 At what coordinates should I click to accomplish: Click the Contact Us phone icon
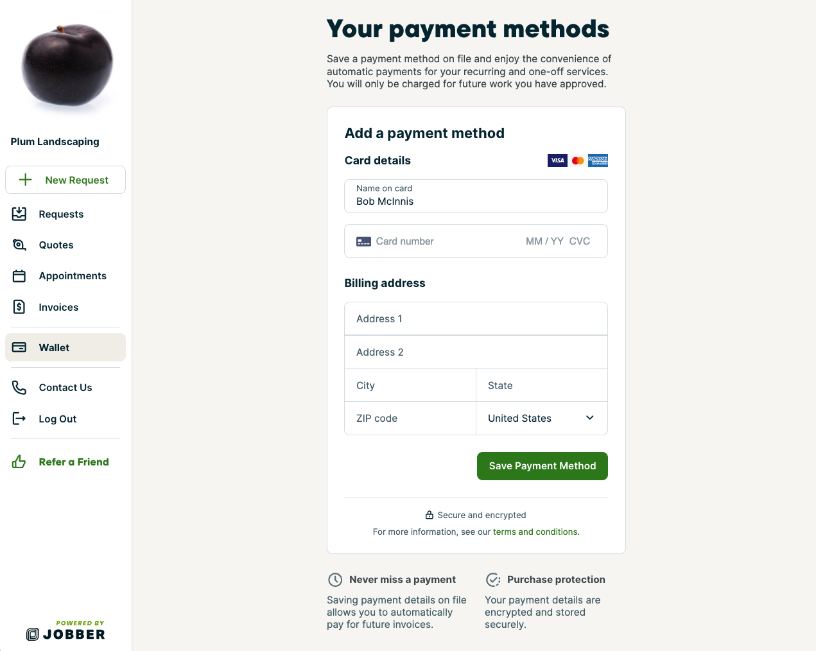19,388
